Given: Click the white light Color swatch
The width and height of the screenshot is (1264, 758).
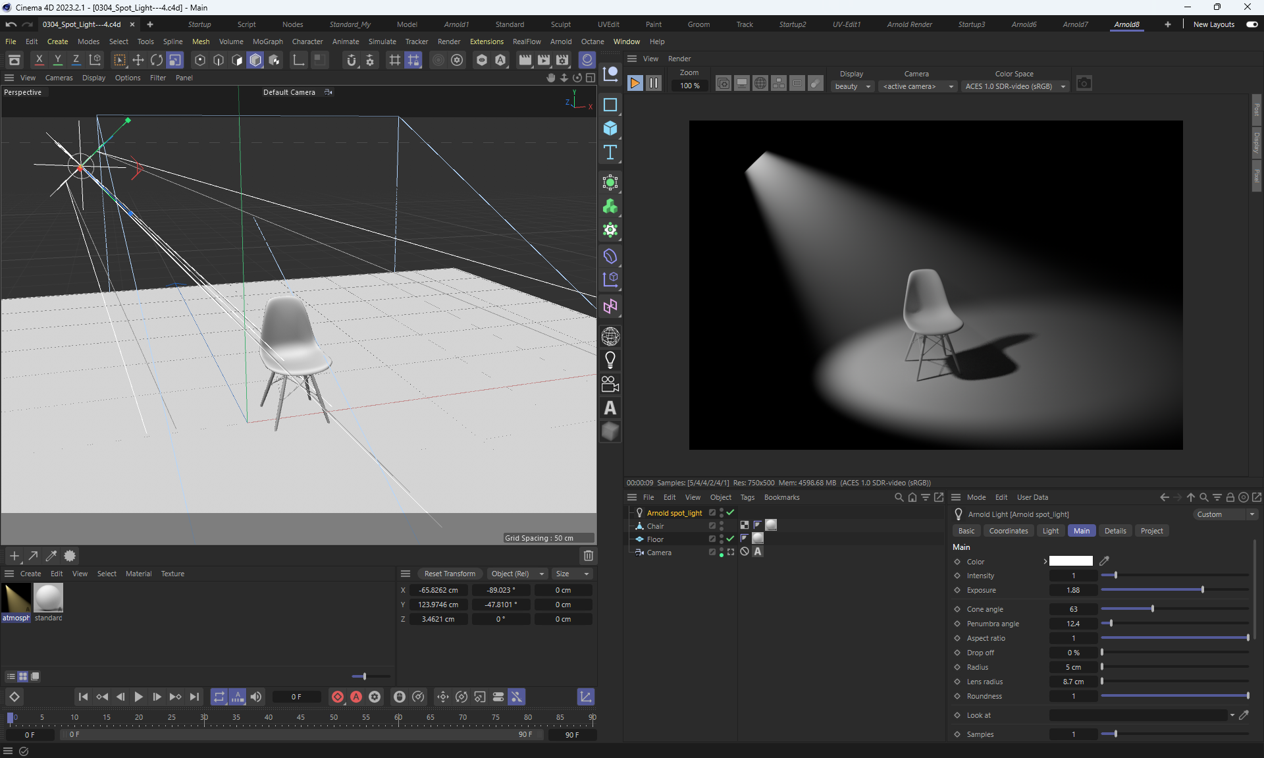Looking at the screenshot, I should 1070,561.
